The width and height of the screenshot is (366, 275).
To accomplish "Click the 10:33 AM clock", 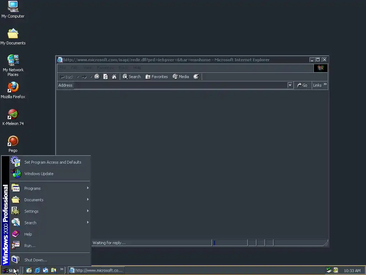I will tap(352, 271).
